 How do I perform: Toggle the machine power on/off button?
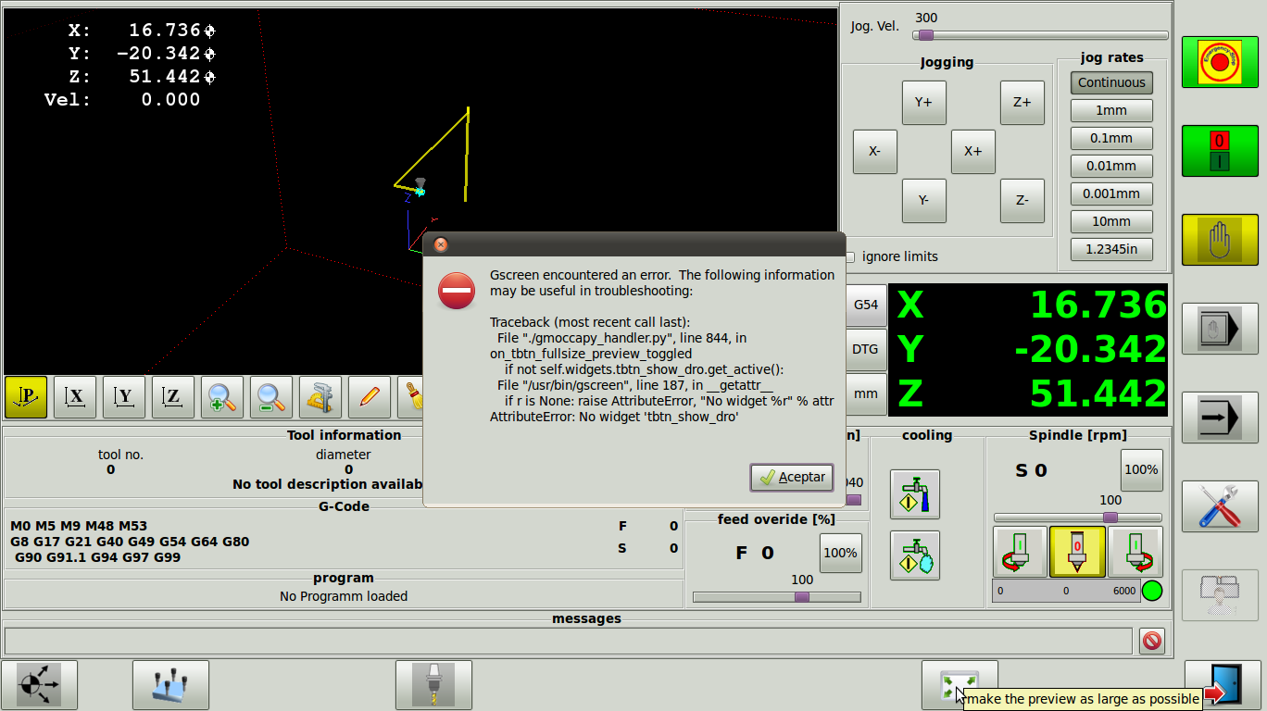pyautogui.click(x=1219, y=151)
